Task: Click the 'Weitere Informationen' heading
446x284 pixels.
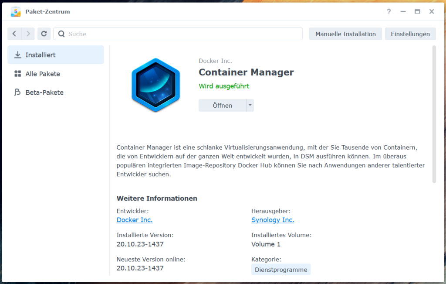Action: (157, 198)
